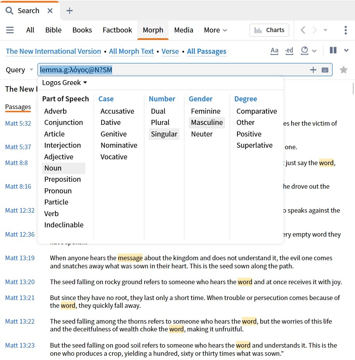The width and height of the screenshot is (355, 360).
Task: Add a search term with plus icon
Action: [313, 70]
